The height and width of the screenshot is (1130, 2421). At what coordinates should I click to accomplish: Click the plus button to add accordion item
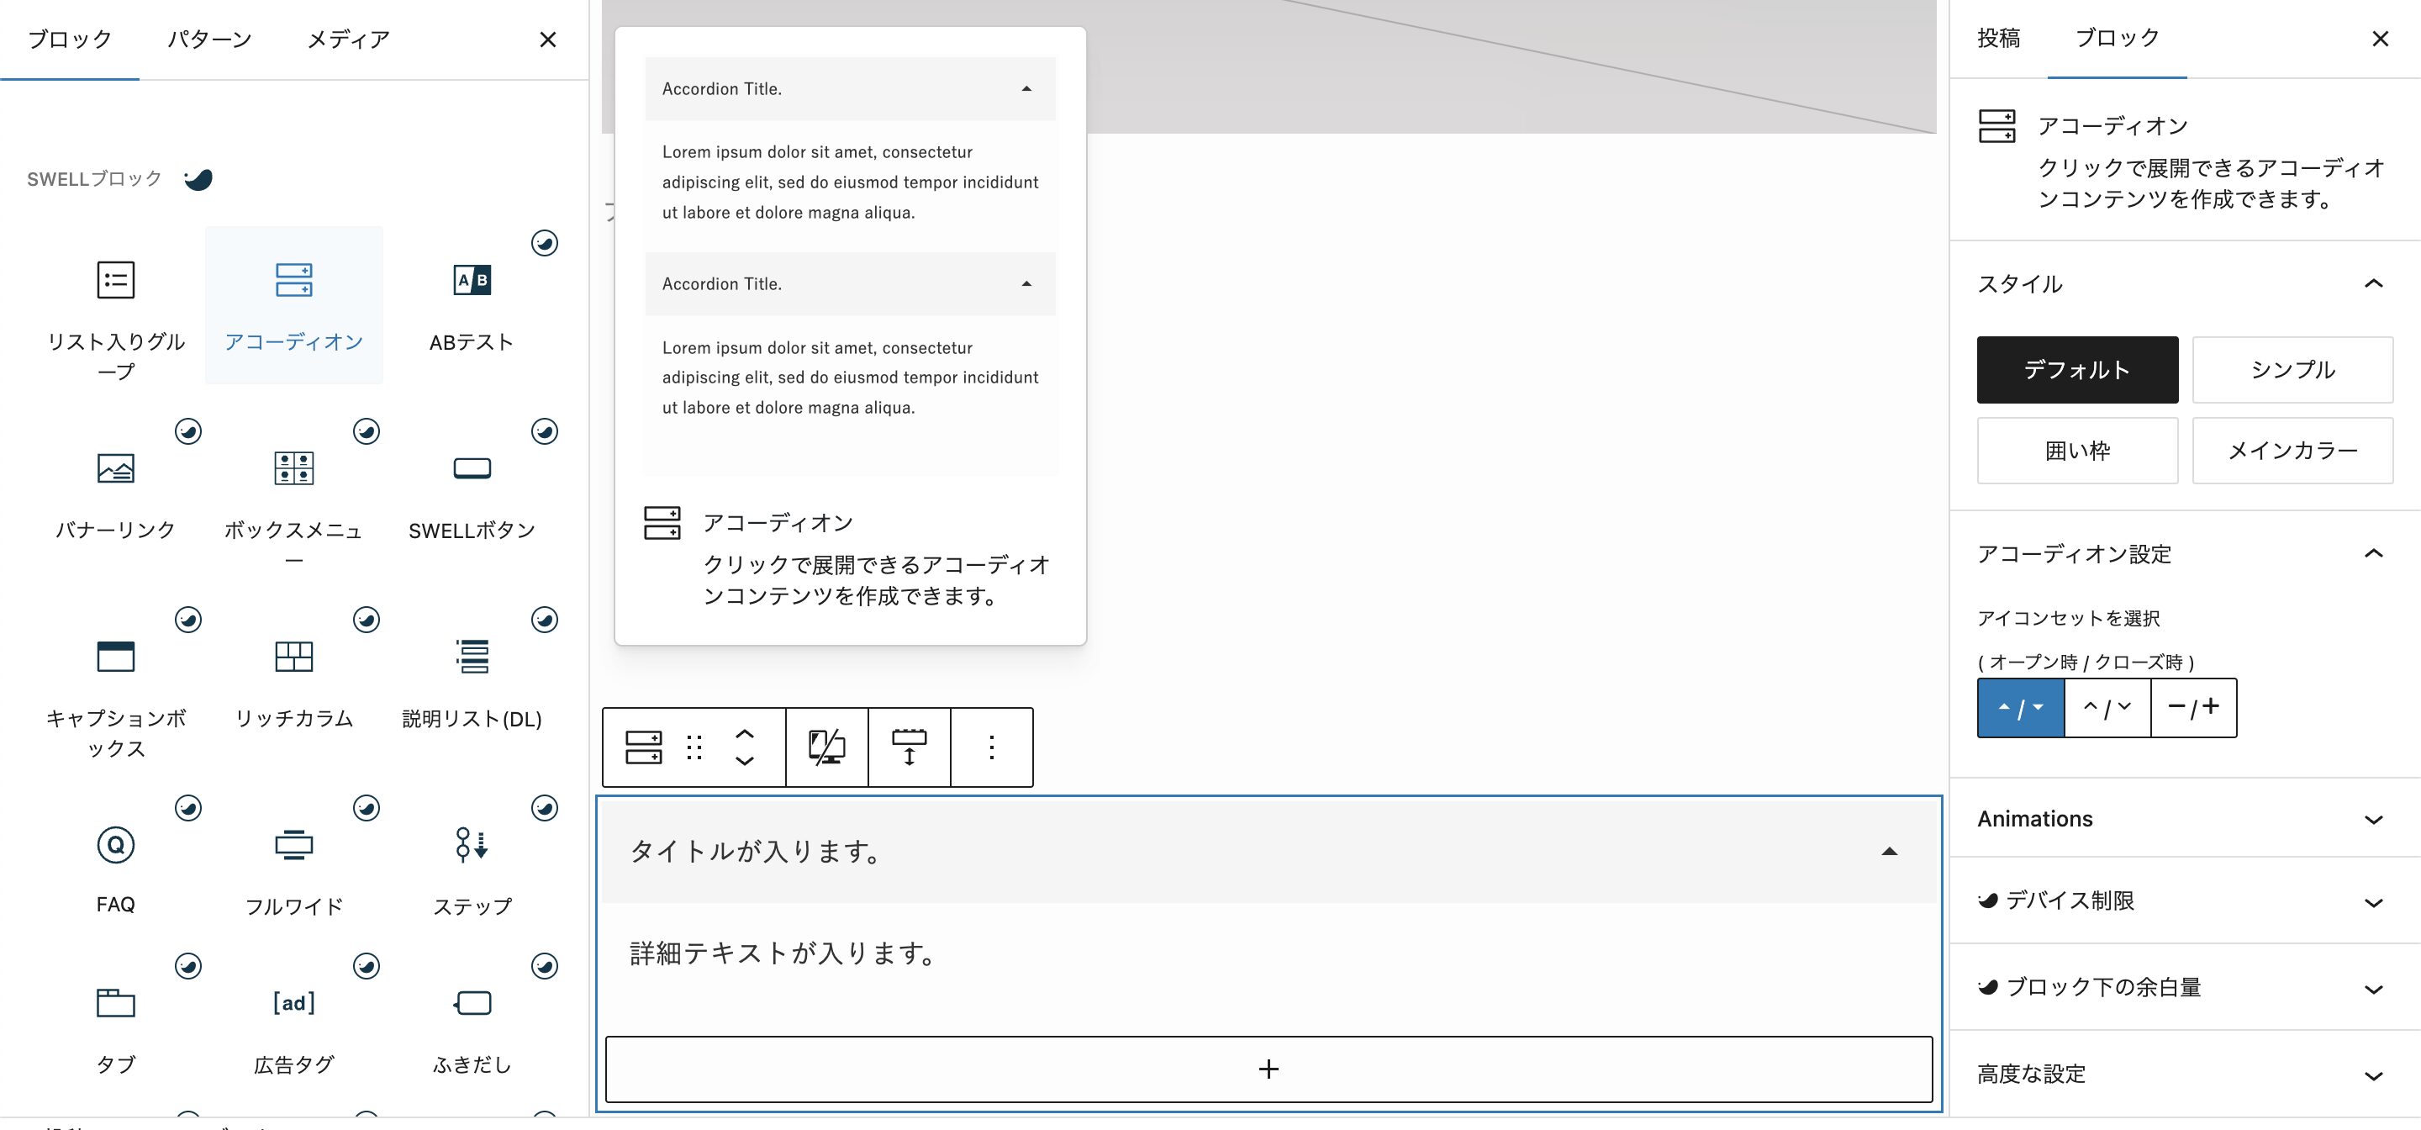pos(1268,1069)
